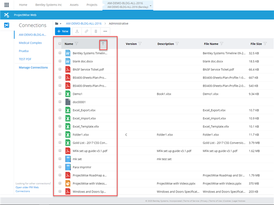Open the Description column filter icon
This screenshot has height=205, width=274.
[x=177, y=44]
